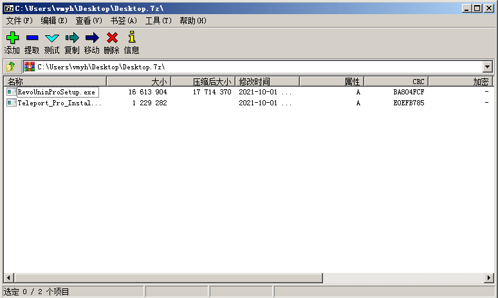Open the 查看(V) menu

click(89, 21)
